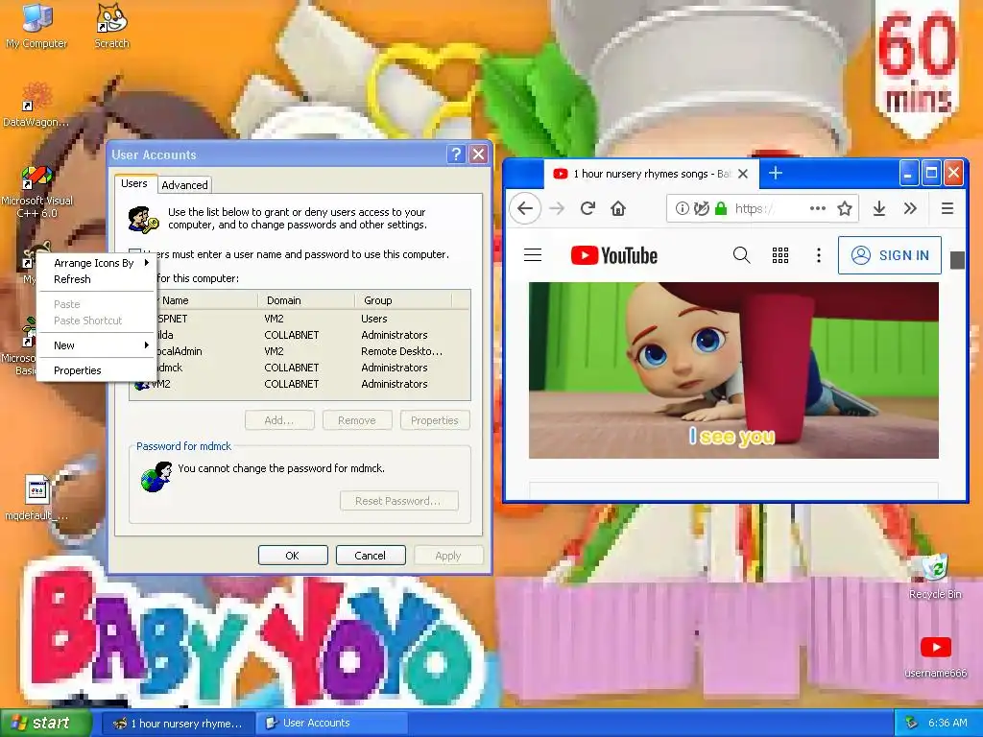Click OK in User Accounts
The height and width of the screenshot is (737, 983).
[x=293, y=556]
